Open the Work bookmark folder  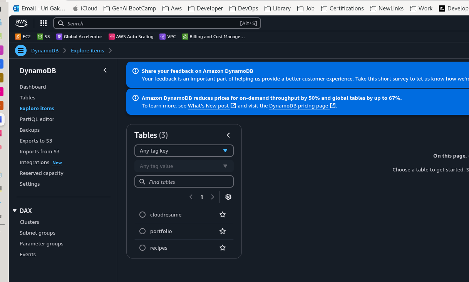(421, 8)
